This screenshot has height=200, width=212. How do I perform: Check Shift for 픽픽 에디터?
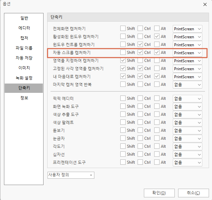(x=123, y=98)
